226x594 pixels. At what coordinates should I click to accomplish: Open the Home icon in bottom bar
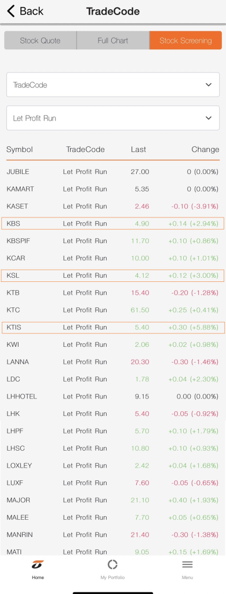[38, 564]
